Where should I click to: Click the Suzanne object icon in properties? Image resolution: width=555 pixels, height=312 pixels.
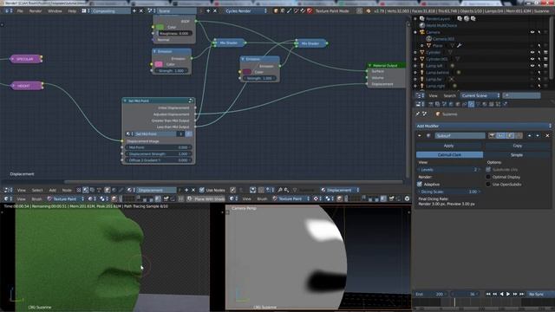click(x=438, y=114)
